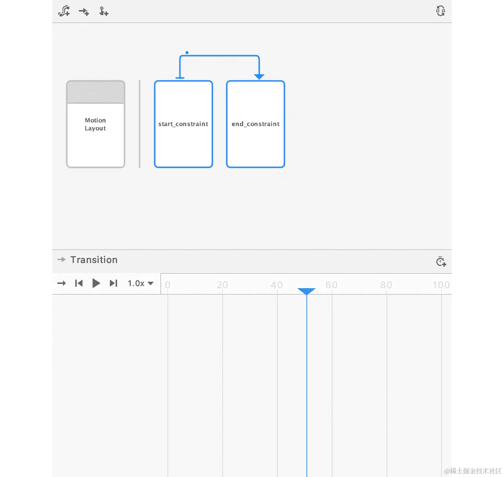Jump to the end of animation
The image size is (504, 477).
[x=113, y=284]
